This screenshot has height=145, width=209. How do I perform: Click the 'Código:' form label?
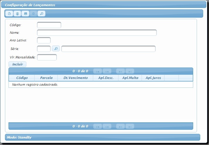[16, 25]
